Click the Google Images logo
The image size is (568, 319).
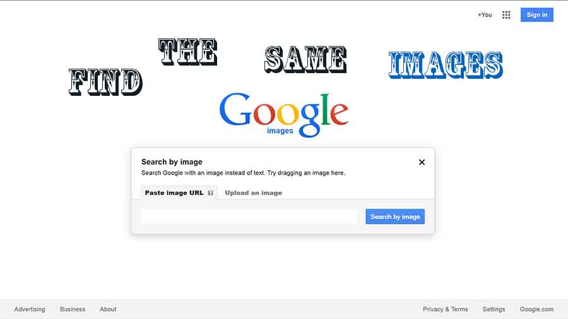pos(283,115)
